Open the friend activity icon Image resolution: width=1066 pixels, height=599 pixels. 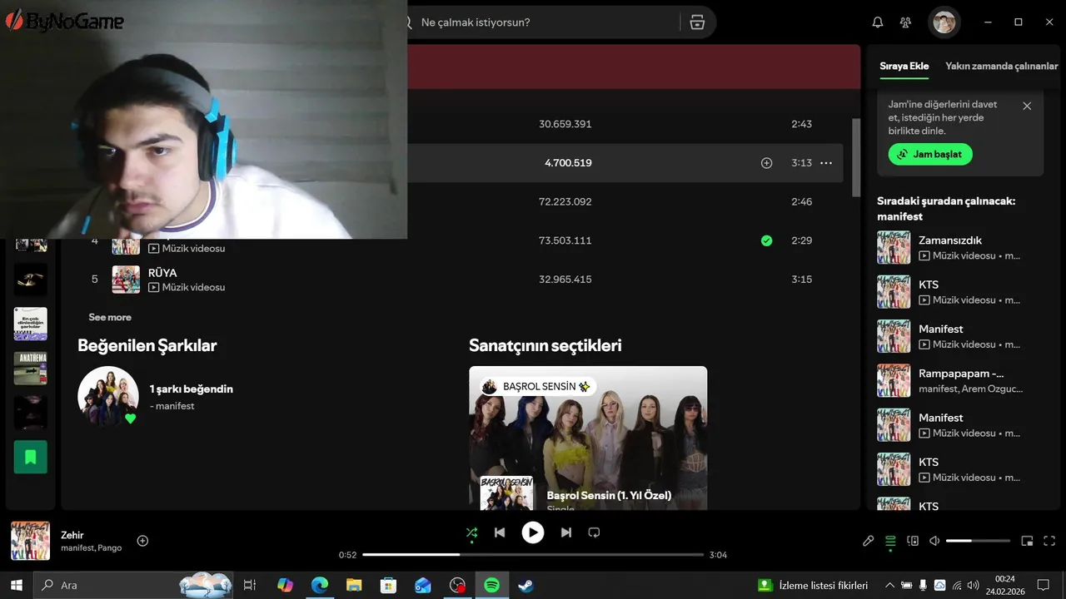906,22
